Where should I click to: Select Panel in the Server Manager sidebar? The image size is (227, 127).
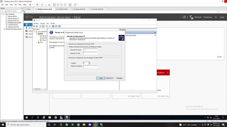point(28,25)
